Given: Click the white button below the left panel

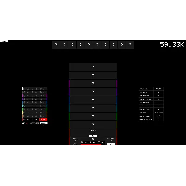Looking at the screenshot, I should pos(44,123).
